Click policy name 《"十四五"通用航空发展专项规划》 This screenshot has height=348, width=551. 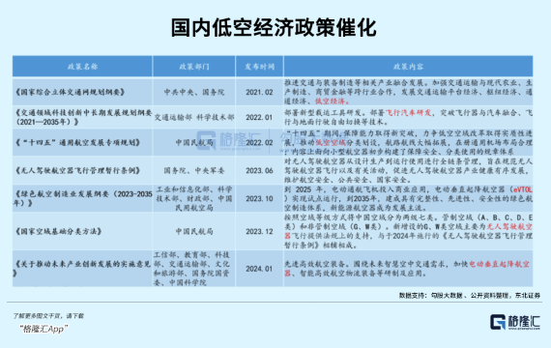coord(77,142)
